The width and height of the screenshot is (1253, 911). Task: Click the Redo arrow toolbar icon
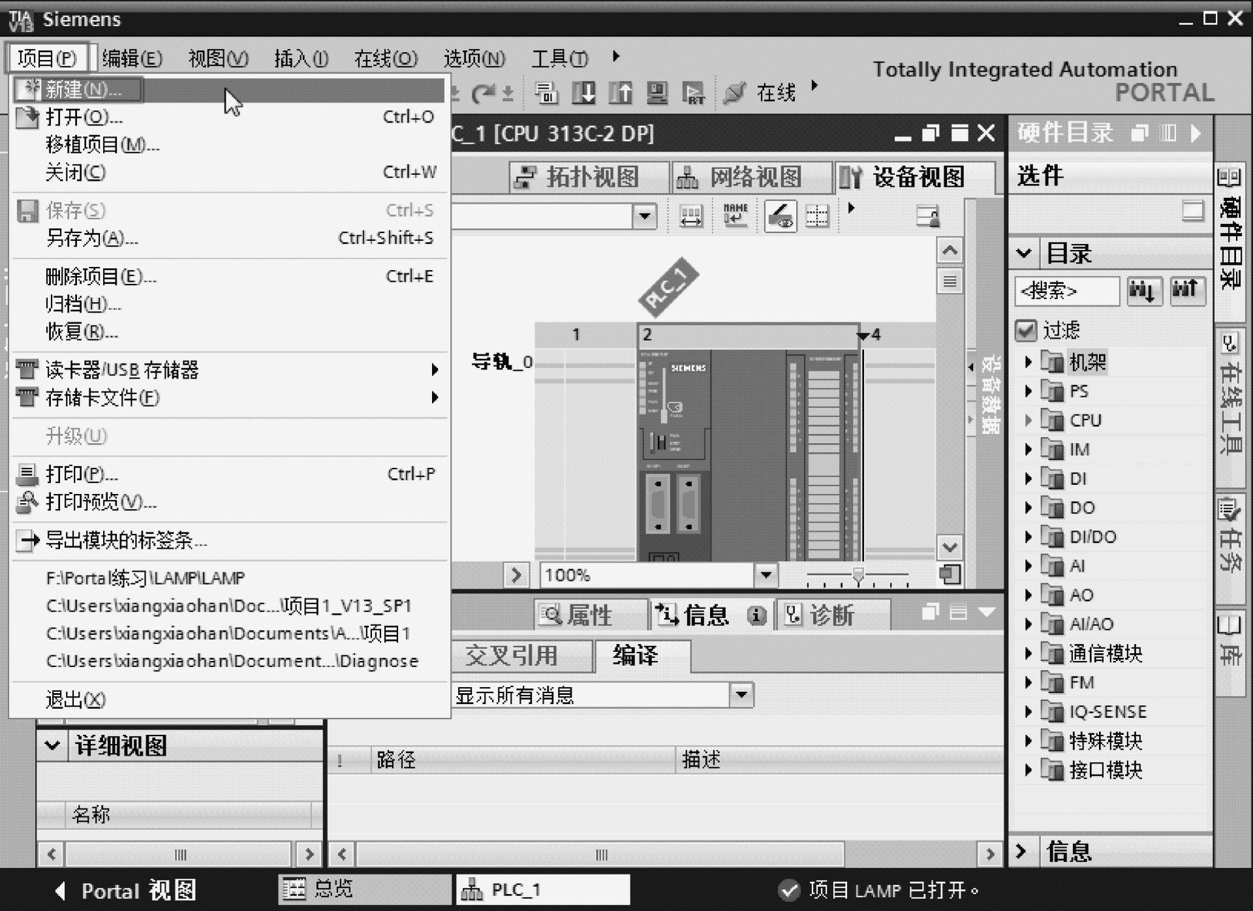(x=484, y=93)
